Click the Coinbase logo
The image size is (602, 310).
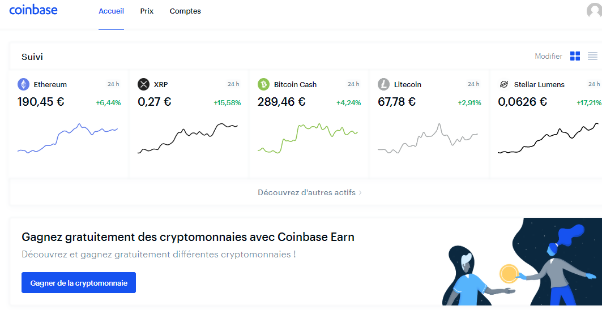pyautogui.click(x=33, y=10)
